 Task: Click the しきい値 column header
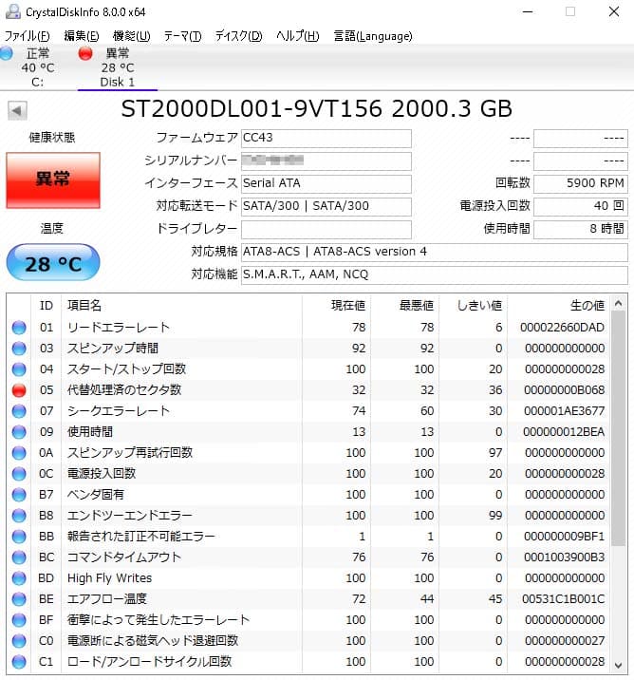[x=478, y=305]
